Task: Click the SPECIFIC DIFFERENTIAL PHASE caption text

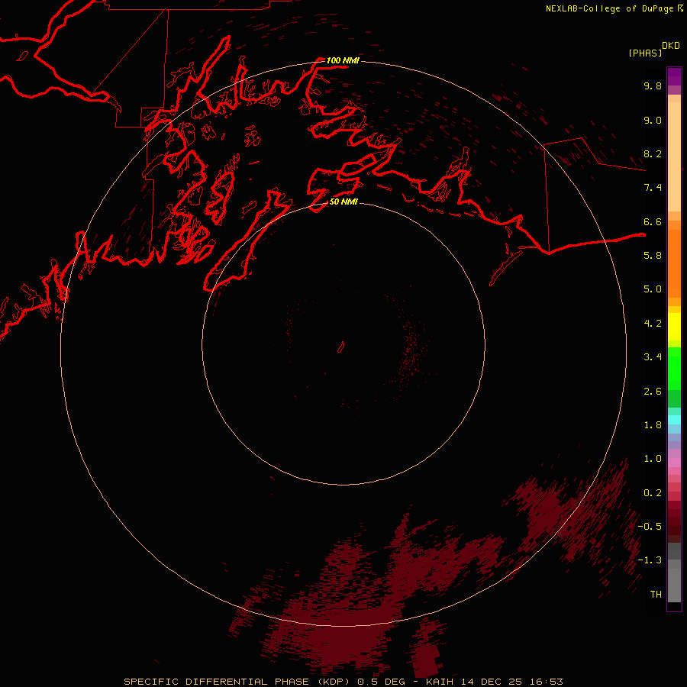Action: click(217, 682)
